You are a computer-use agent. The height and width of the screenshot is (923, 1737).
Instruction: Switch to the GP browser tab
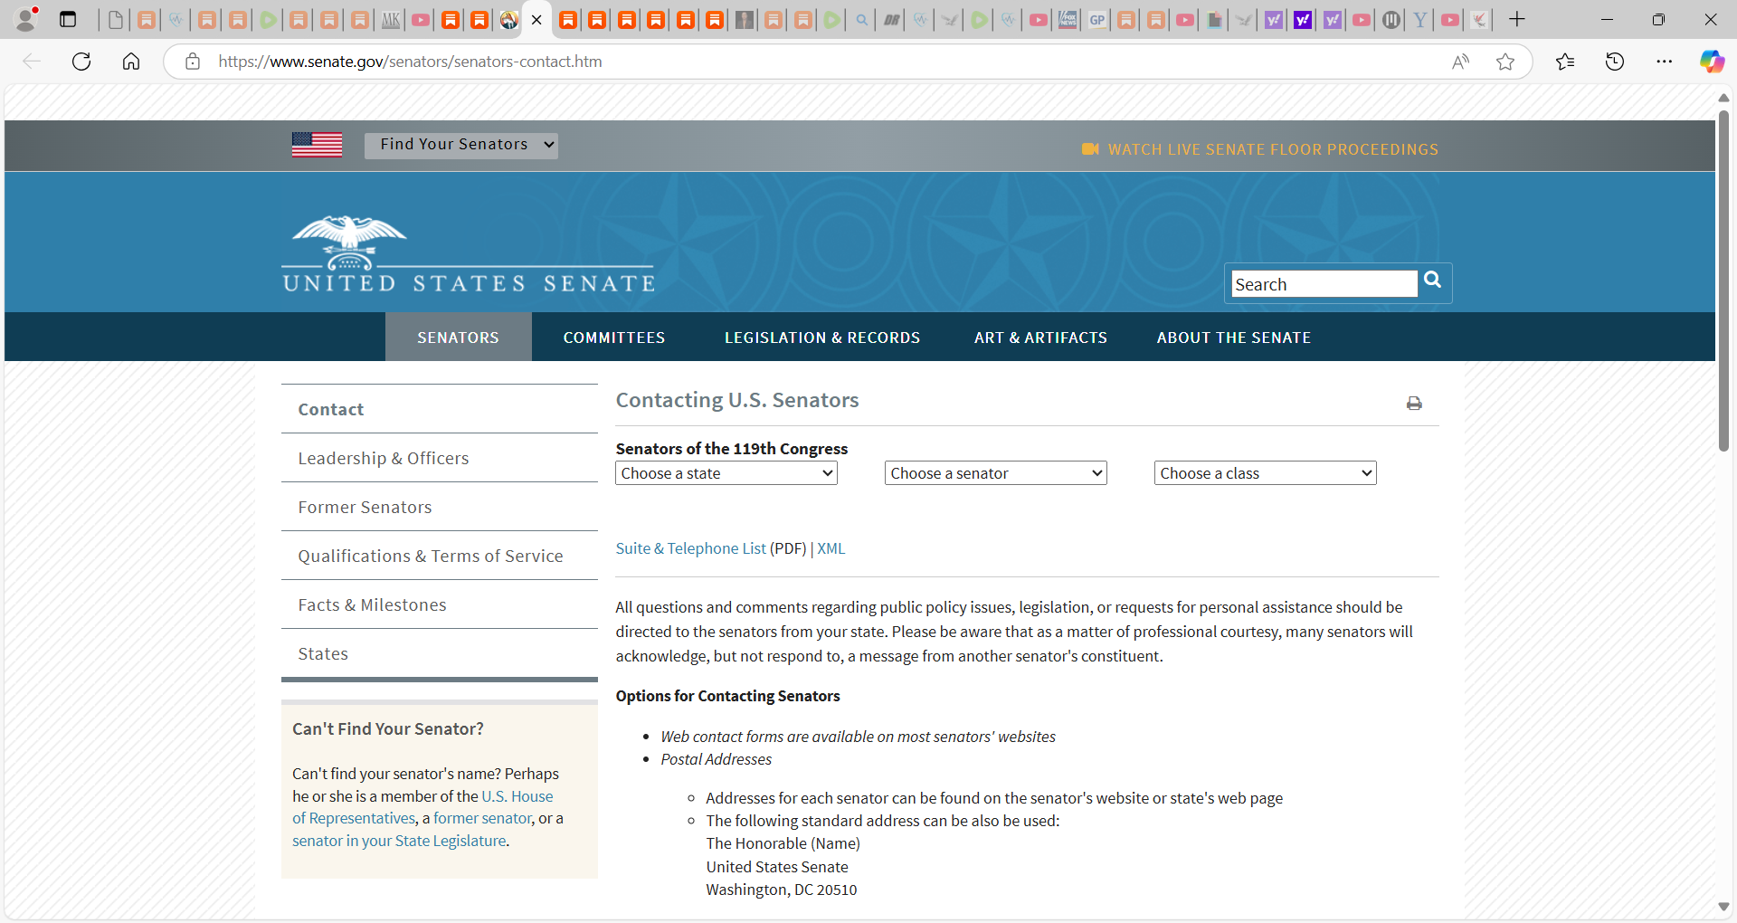coord(1097,20)
